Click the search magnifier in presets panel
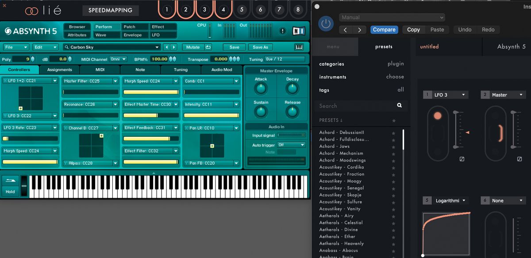Screen dimensions: 531x258 point(399,106)
